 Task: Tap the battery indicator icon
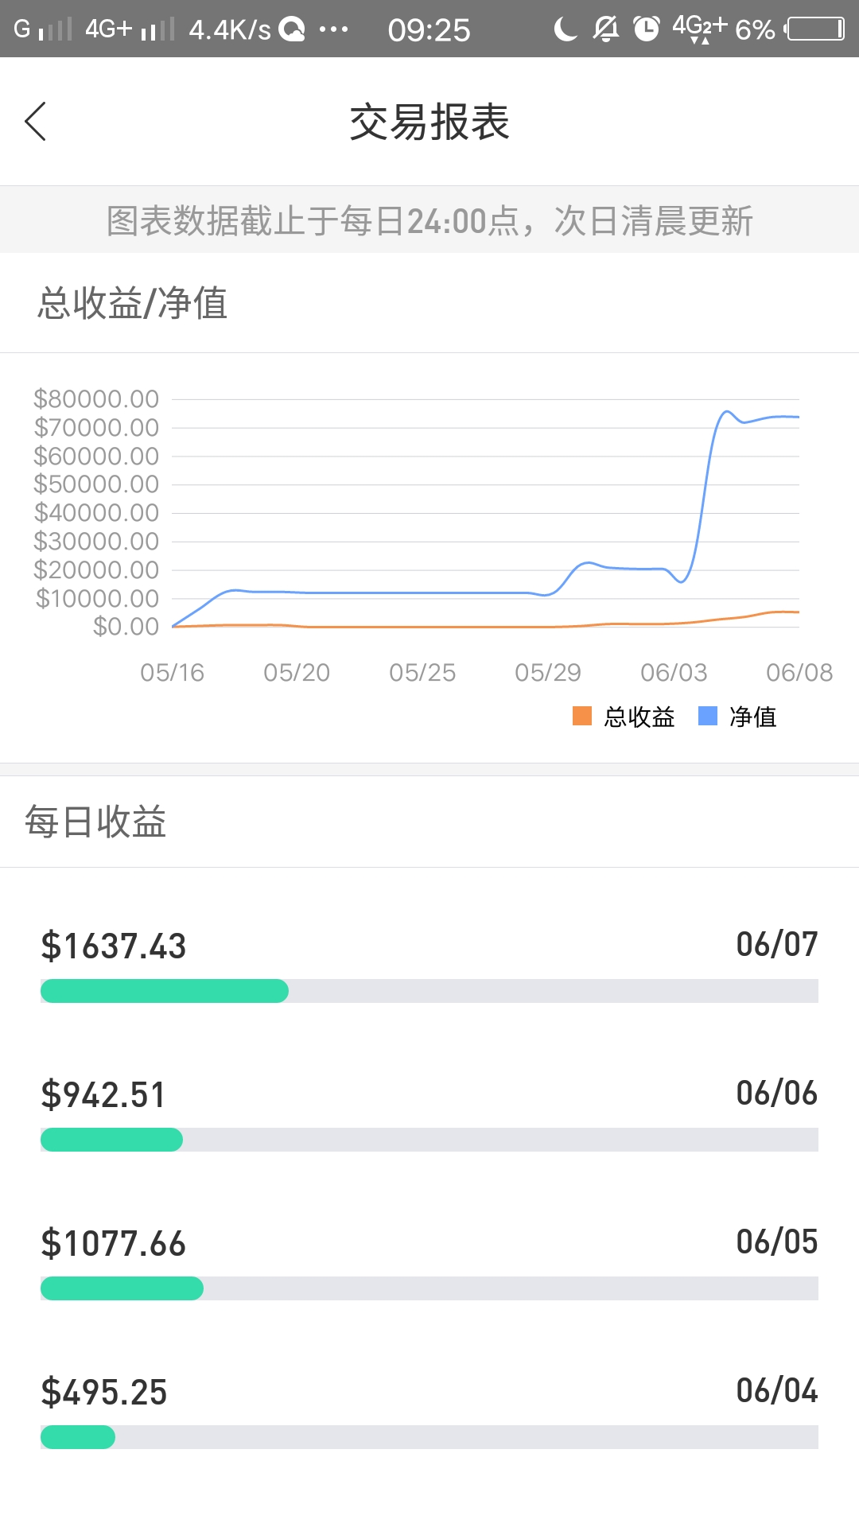(814, 29)
